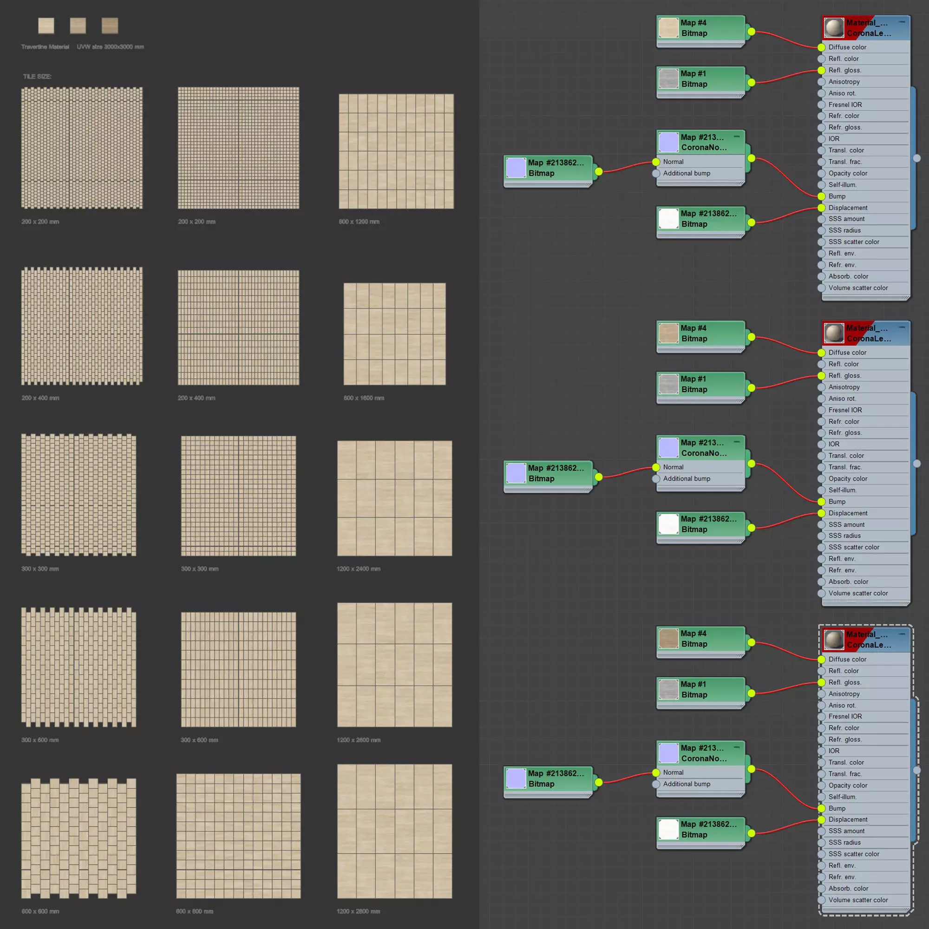Select the 1200 x 2400 mm tile preview
The image size is (929, 929).
click(394, 498)
